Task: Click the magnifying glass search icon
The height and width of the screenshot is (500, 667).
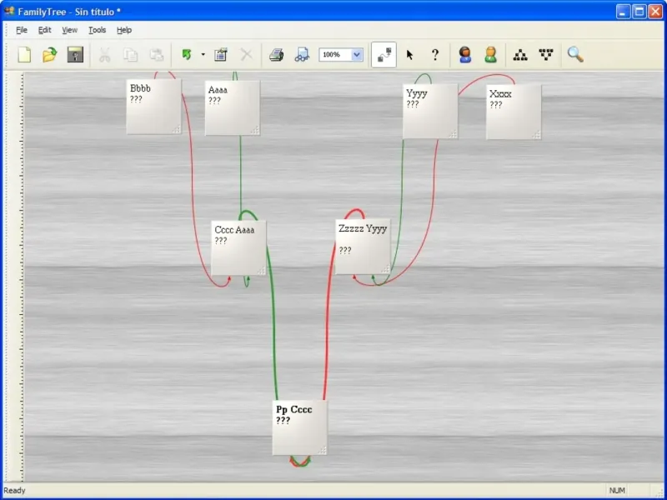Action: click(x=575, y=54)
